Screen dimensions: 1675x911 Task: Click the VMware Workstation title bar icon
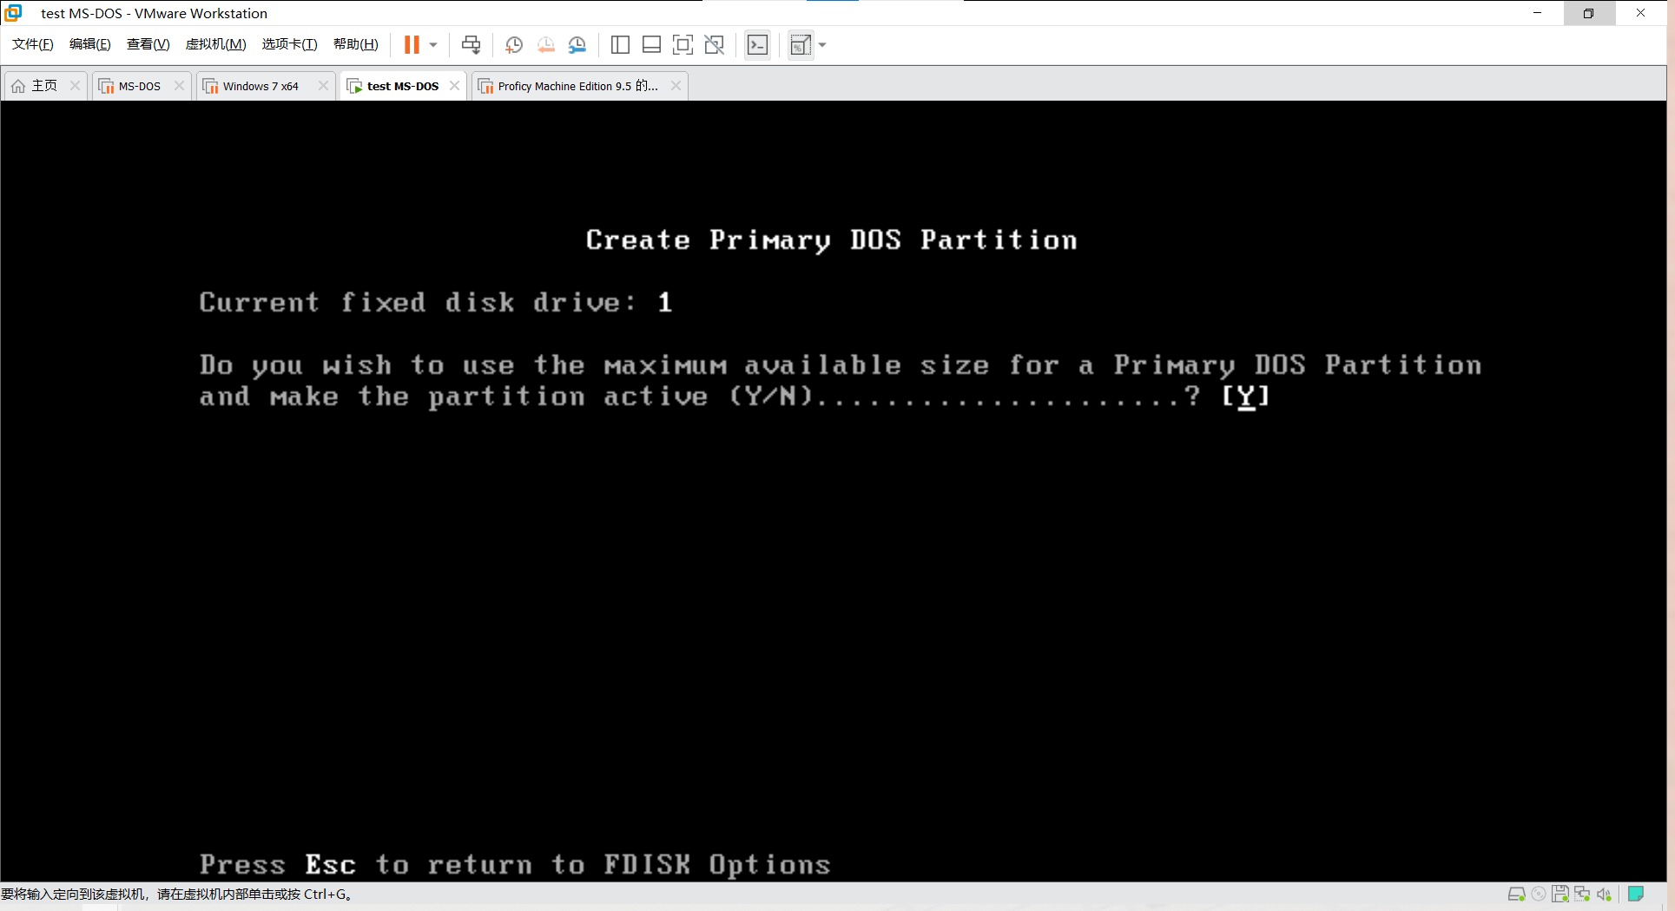point(13,13)
